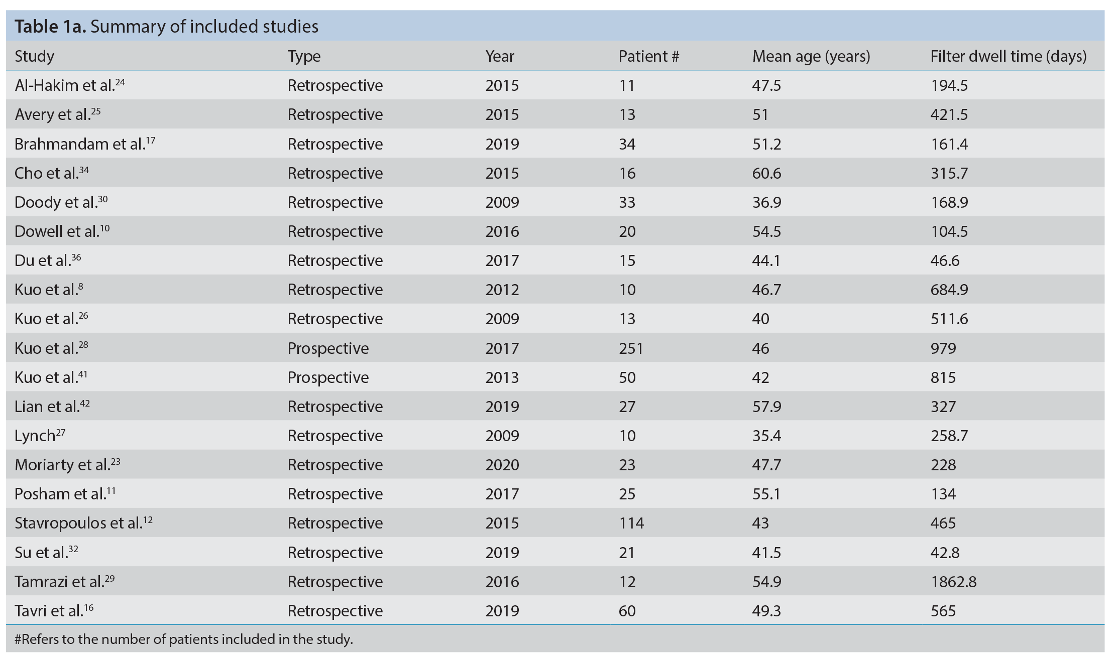Select the mean age 60.6
This screenshot has height=657, width=1113.
pyautogui.click(x=766, y=173)
